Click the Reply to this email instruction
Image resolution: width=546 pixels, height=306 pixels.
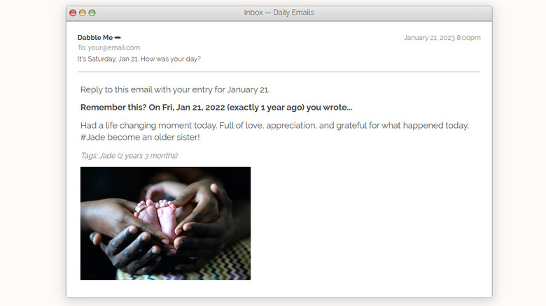coord(175,89)
